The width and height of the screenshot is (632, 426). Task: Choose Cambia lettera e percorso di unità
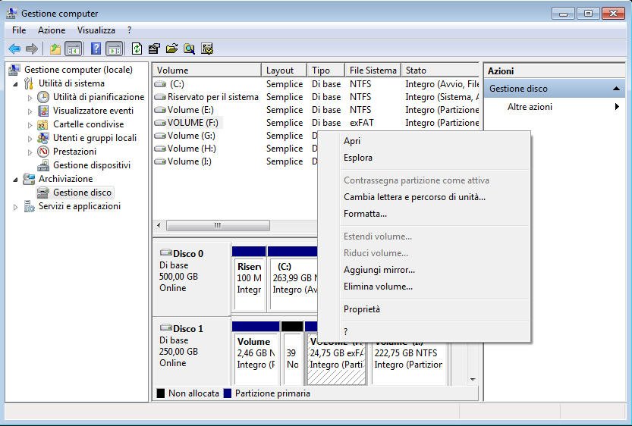pyautogui.click(x=423, y=197)
